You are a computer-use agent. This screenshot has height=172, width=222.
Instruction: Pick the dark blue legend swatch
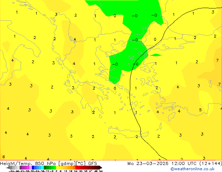click(33, 167)
